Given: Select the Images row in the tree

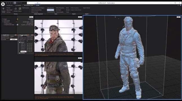Looking at the screenshot, I should pyautogui.click(x=5, y=19).
